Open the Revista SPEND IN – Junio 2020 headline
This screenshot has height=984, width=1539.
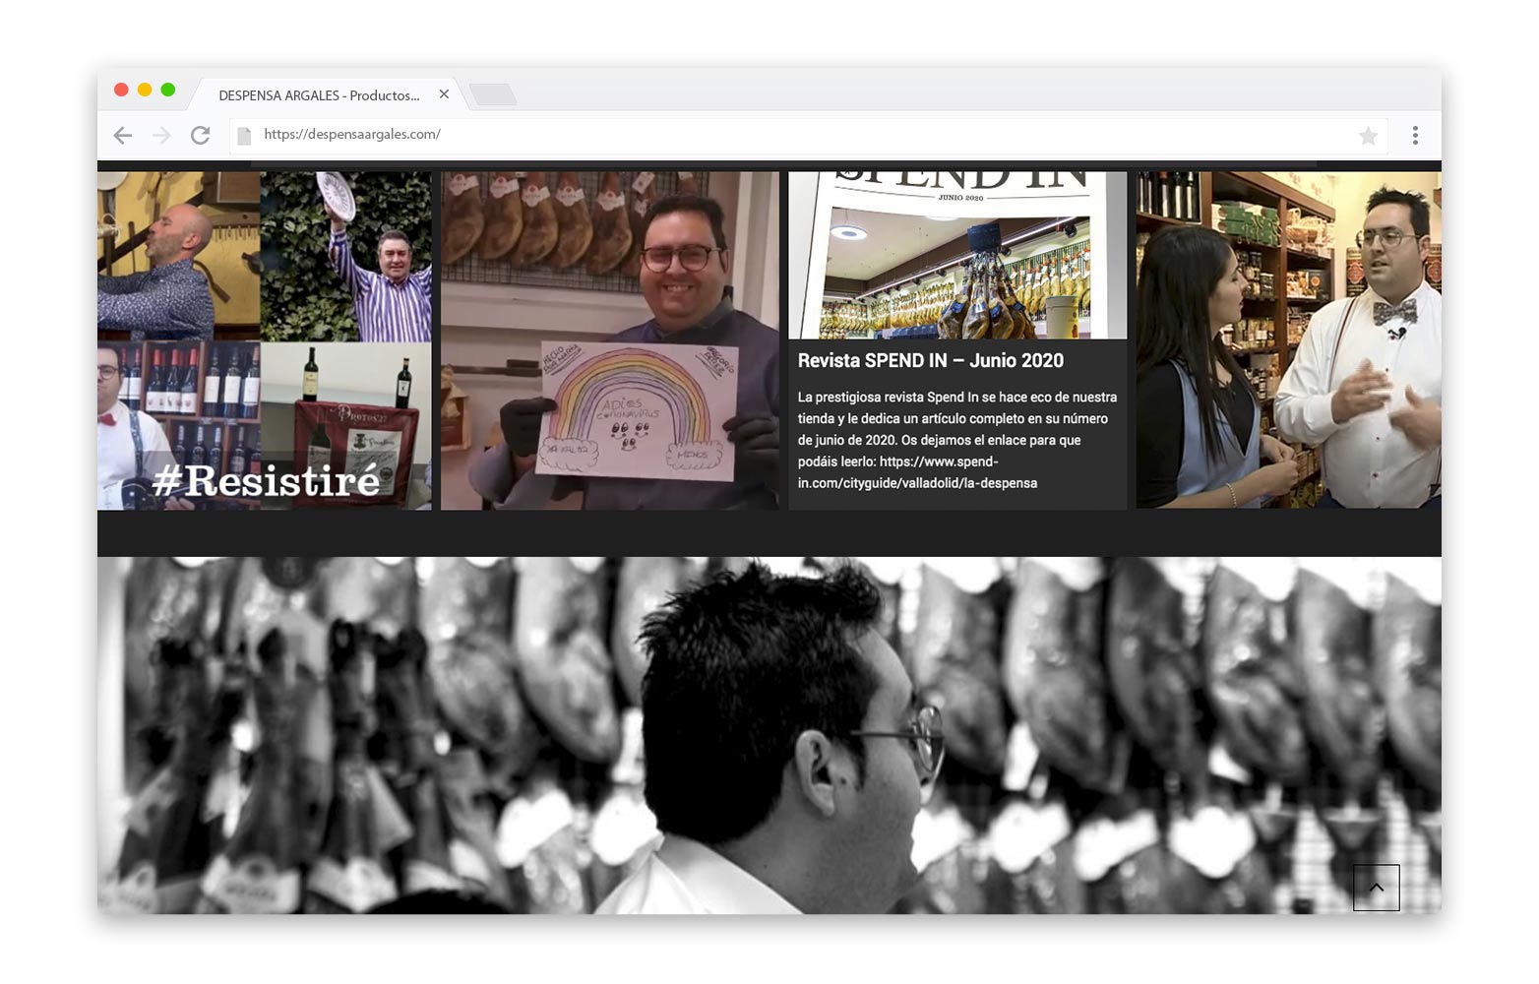click(930, 361)
